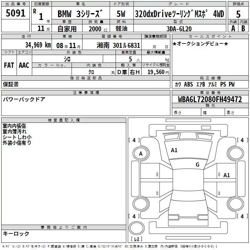Click the exterior grade A under 外装
Viewport: 250px width, 250px height.
233,28
